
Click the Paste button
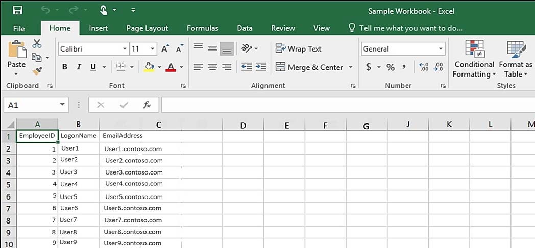pyautogui.click(x=17, y=58)
